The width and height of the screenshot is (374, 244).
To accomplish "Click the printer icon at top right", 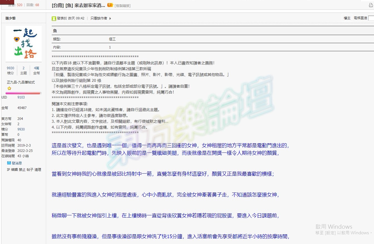I will (x=371, y=5).
